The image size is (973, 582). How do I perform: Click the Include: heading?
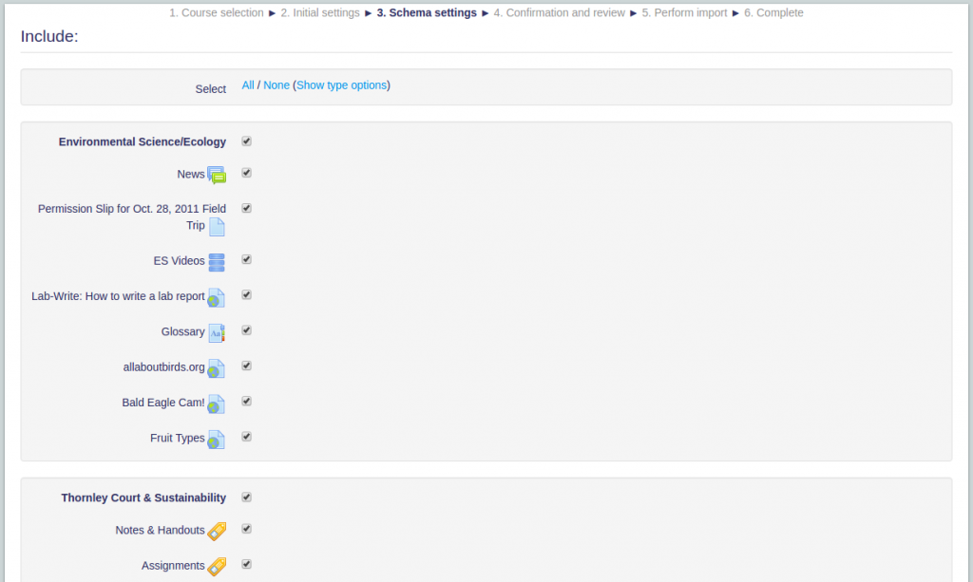pos(49,37)
